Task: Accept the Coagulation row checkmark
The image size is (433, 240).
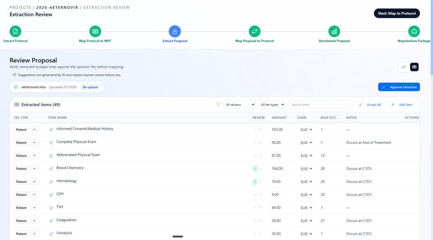Action: point(255,221)
